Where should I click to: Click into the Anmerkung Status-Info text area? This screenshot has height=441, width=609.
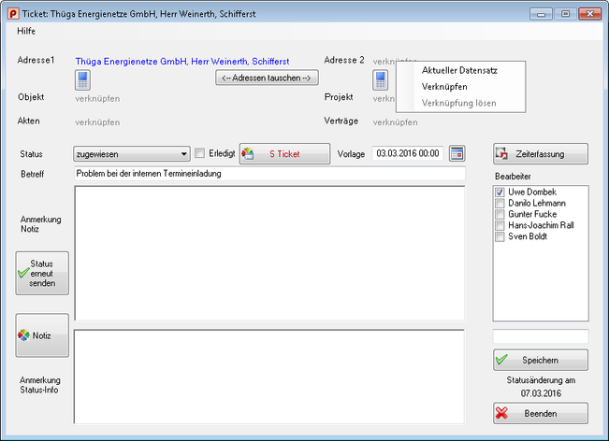[269, 377]
